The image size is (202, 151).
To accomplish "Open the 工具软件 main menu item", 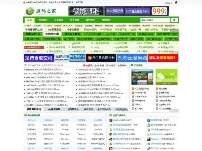I will pyautogui.click(x=59, y=20).
